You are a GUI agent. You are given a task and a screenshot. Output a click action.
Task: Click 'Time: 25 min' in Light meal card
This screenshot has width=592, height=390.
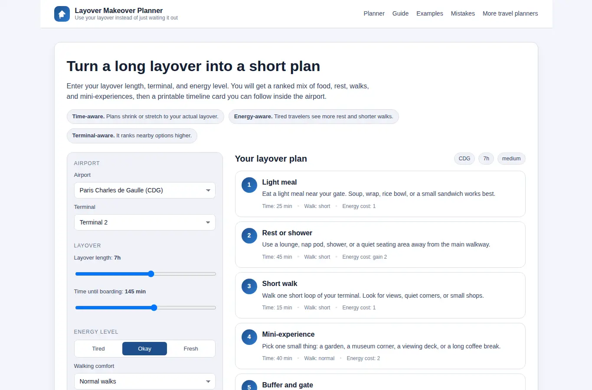[x=277, y=206]
